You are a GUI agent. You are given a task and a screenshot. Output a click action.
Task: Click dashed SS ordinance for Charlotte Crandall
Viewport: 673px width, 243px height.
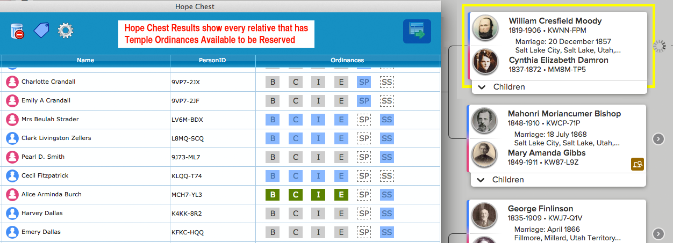pyautogui.click(x=386, y=82)
